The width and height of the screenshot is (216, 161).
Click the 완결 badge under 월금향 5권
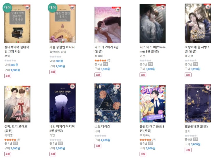196,139
